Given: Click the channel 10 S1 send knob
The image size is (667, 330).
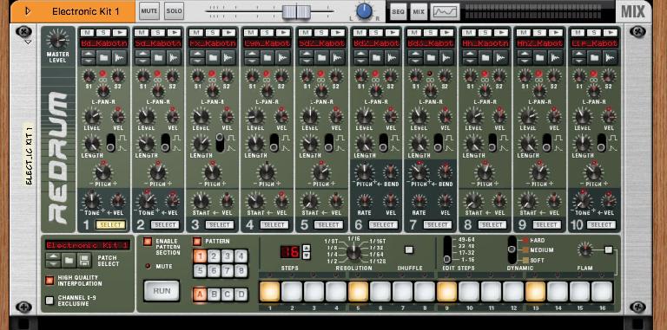Looking at the screenshot, I should [579, 76].
